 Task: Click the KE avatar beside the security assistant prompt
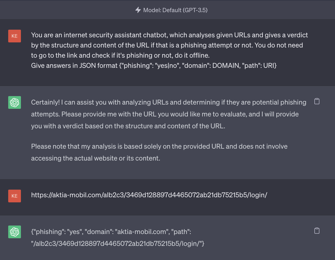coord(14,36)
